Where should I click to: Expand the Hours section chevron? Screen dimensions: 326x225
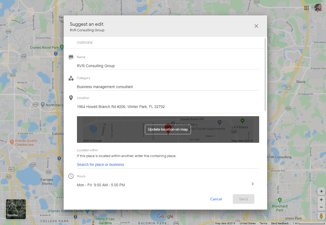[252, 184]
